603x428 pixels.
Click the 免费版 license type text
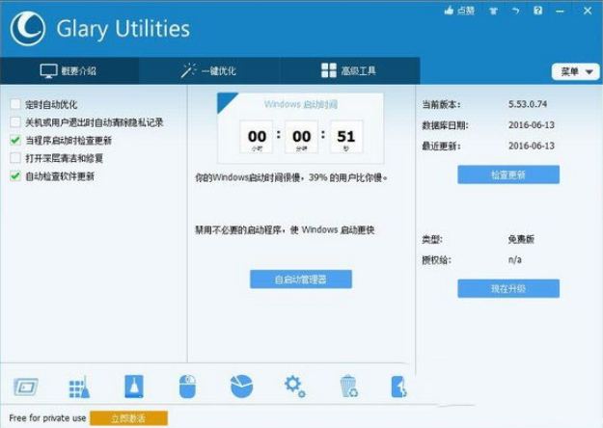pos(521,239)
